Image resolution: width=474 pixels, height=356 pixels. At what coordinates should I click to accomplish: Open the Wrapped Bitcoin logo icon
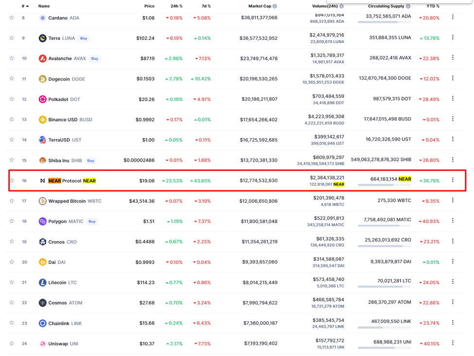pyautogui.click(x=43, y=201)
